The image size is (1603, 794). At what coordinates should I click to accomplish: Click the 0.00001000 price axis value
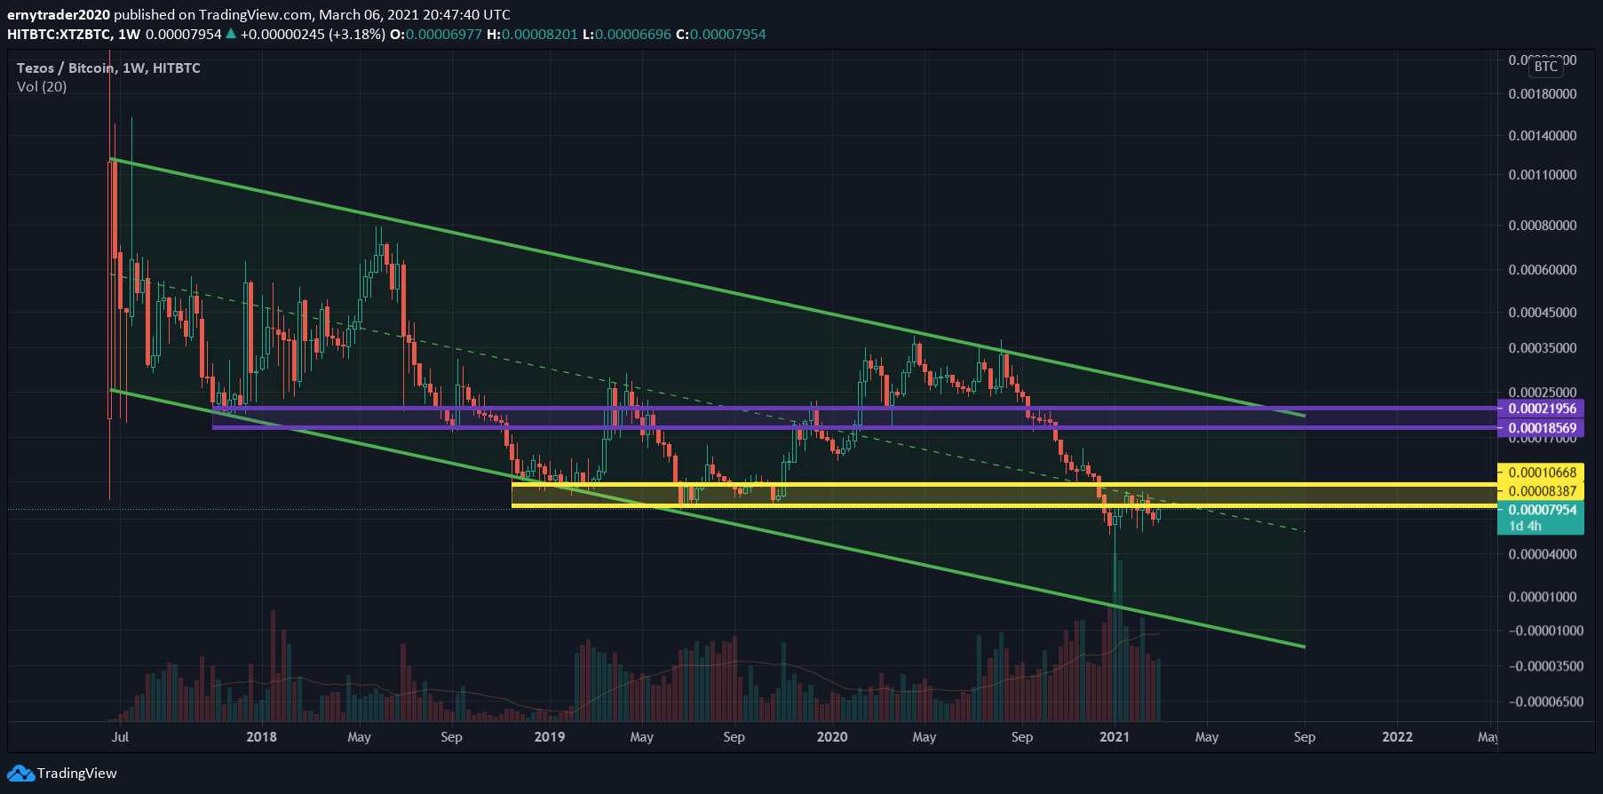(1543, 597)
